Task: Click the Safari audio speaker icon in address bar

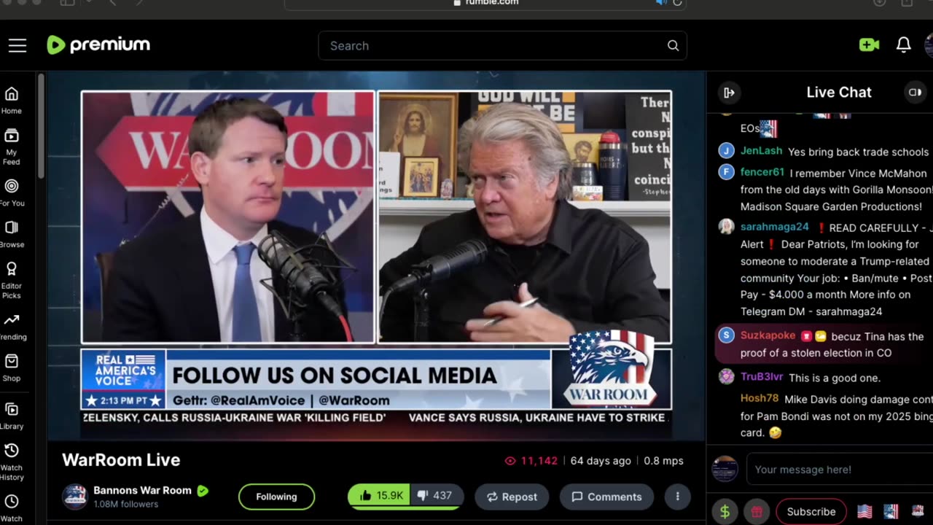Action: [661, 3]
